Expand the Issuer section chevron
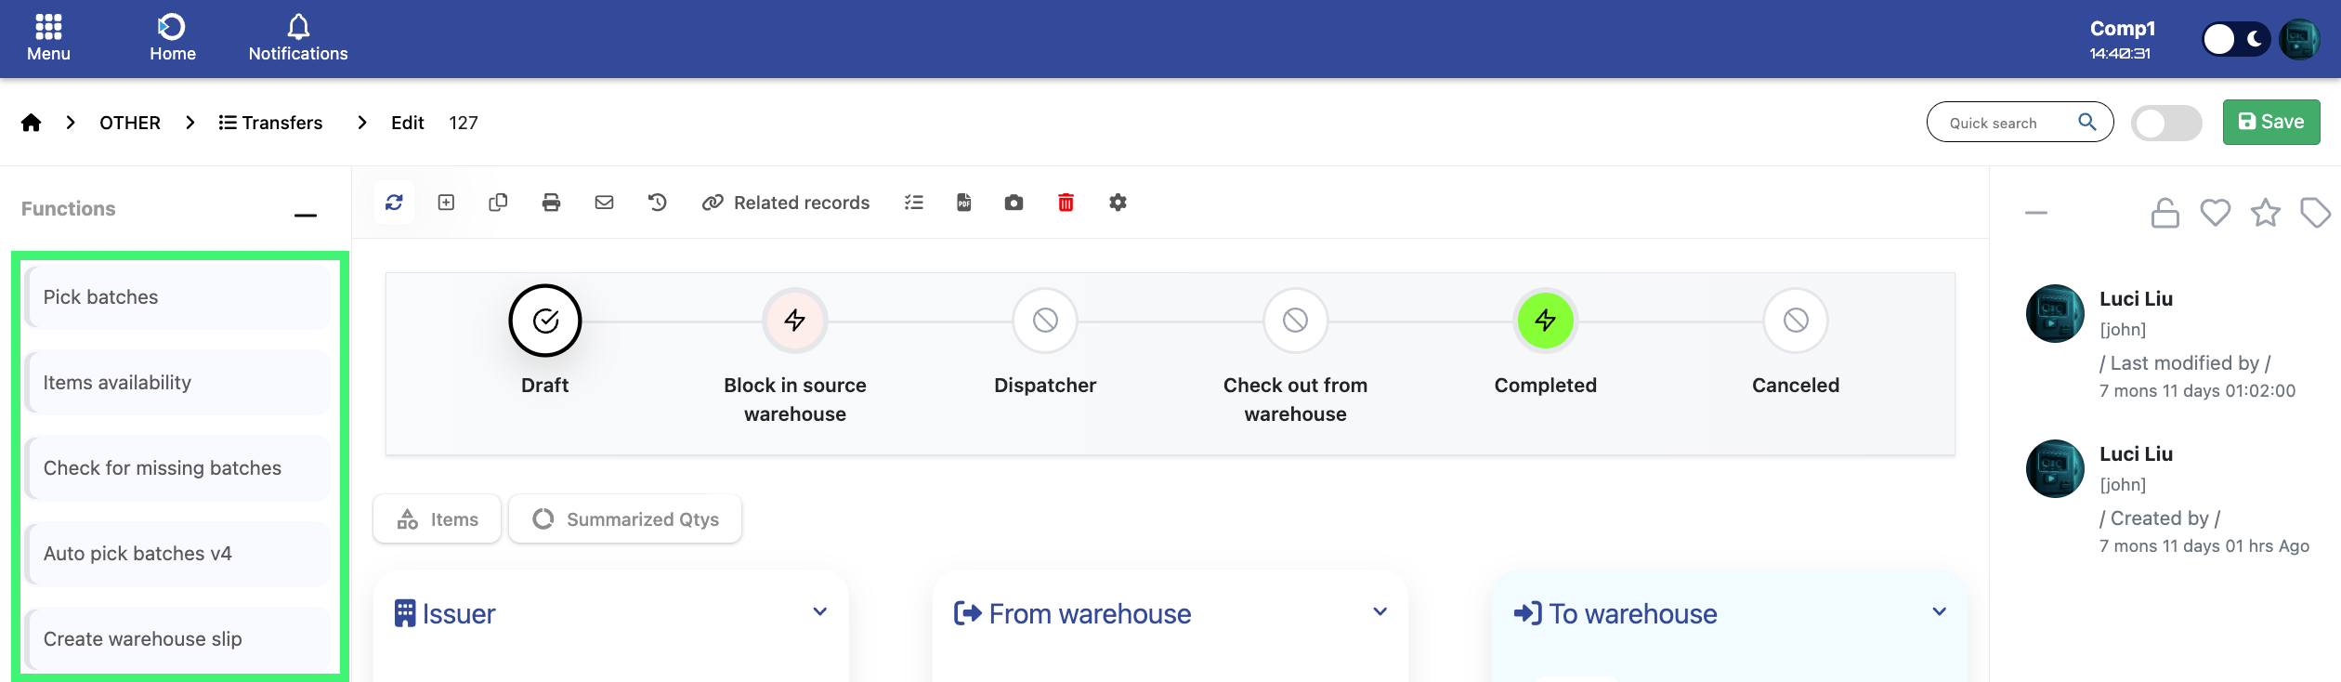Screen dimensions: 2341x682 click(819, 611)
